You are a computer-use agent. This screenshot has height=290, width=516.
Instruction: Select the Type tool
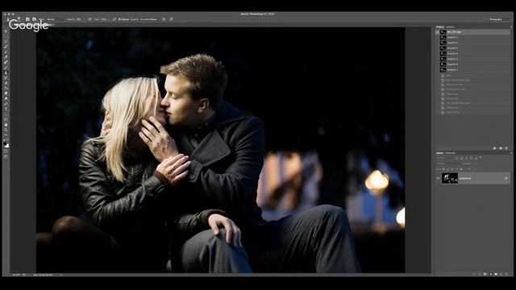[6, 110]
